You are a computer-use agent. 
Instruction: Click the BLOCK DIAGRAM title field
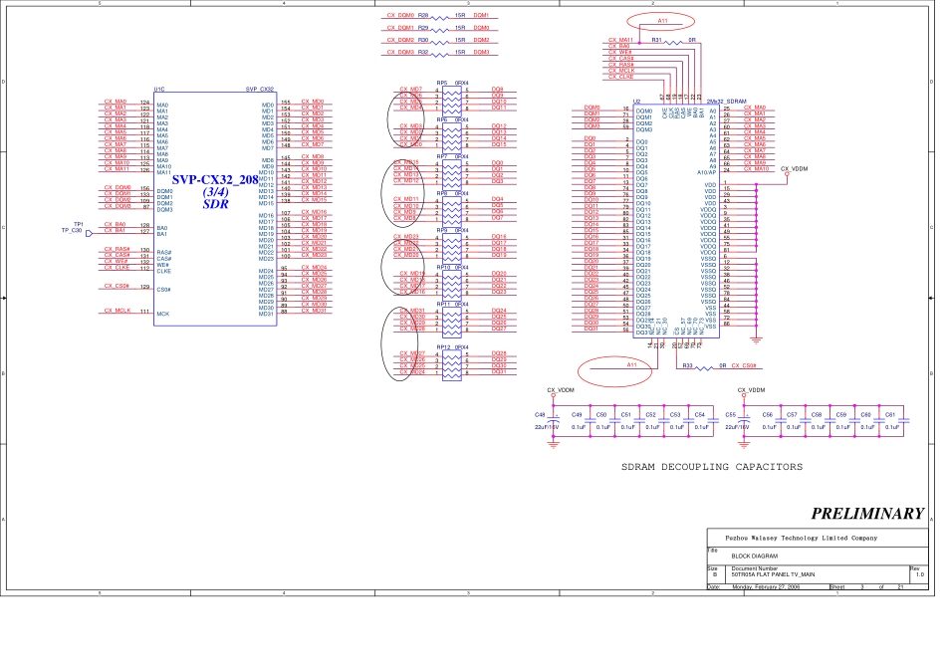pos(755,557)
